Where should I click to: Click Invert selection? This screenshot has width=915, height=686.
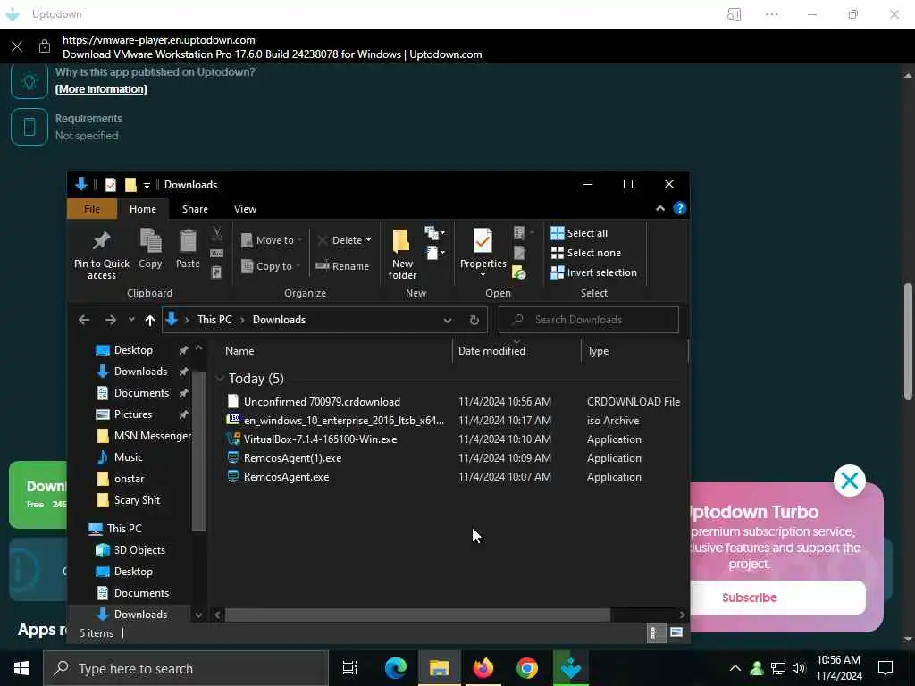[594, 272]
